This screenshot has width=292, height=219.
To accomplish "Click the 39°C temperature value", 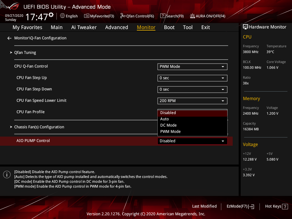I will 270,52.
